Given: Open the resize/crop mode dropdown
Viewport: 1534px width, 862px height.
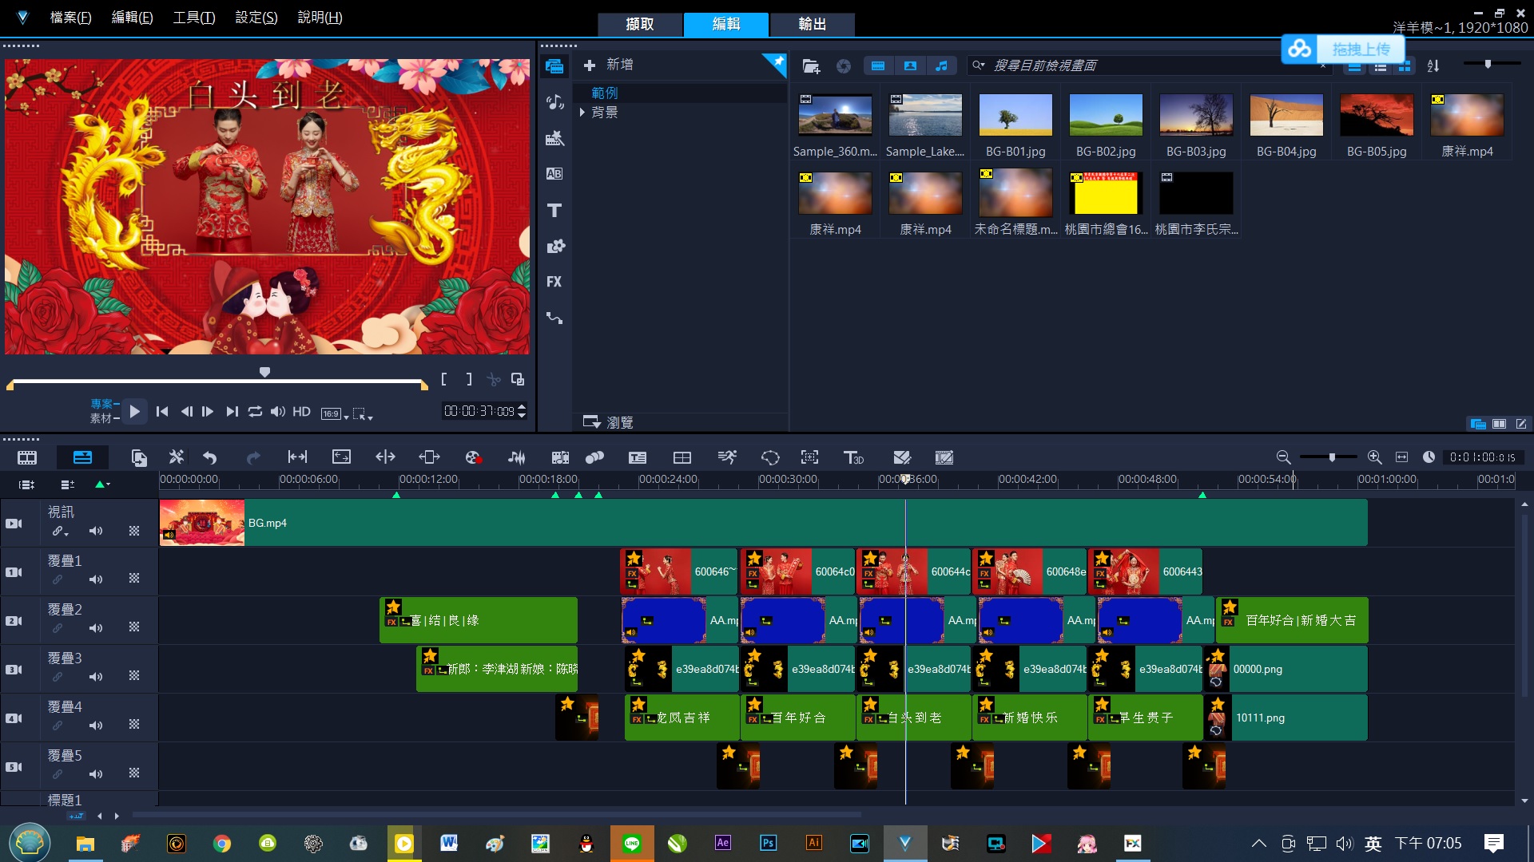Looking at the screenshot, I should pyautogui.click(x=363, y=413).
